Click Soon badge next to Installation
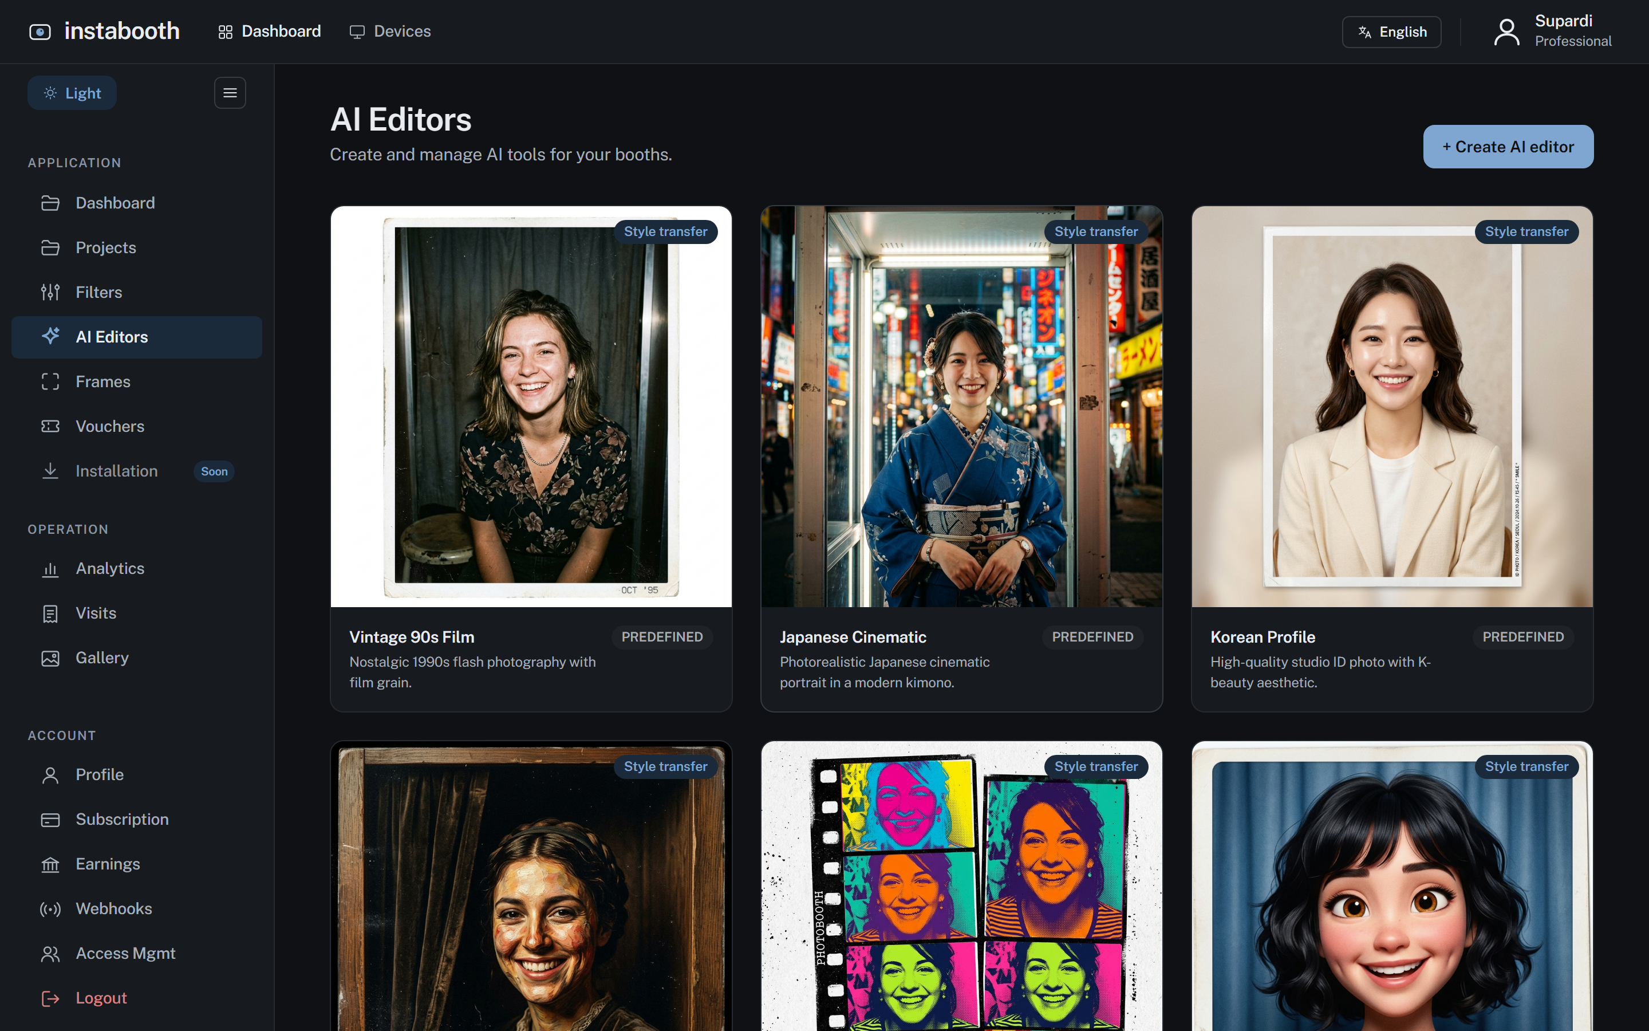 click(214, 471)
